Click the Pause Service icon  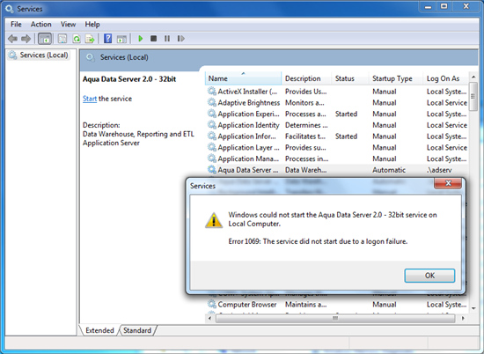click(167, 39)
